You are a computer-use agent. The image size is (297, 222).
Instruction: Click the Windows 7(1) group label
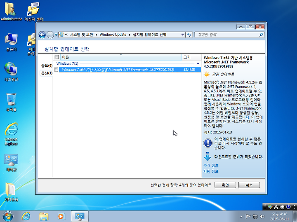pyautogui.click(x=67, y=63)
